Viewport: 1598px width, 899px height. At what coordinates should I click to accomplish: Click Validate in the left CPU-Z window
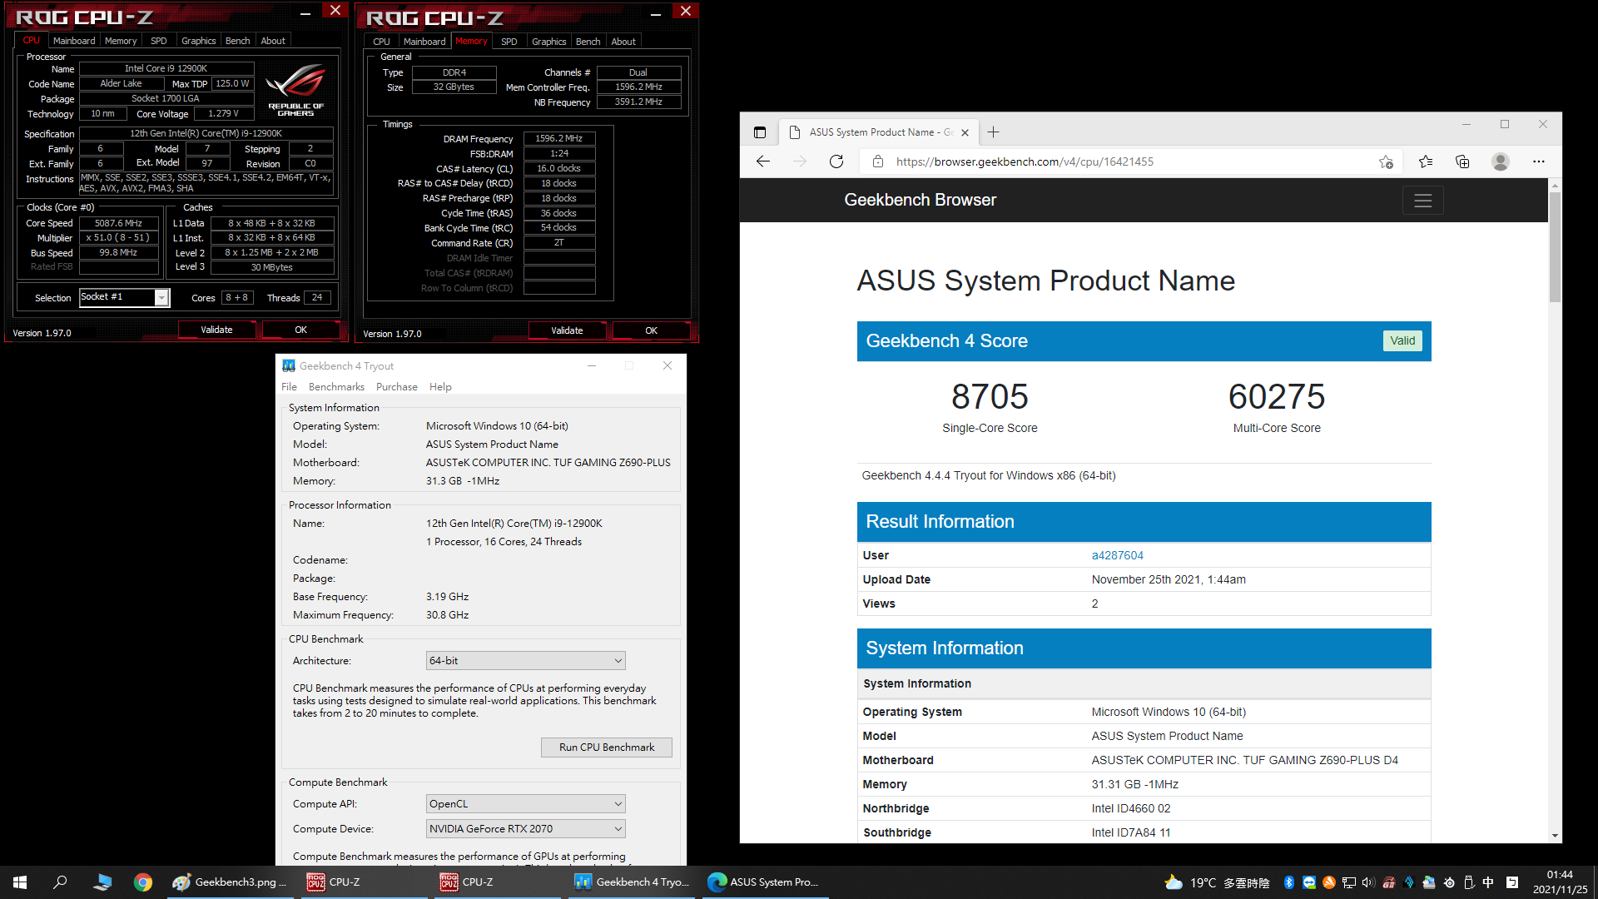(217, 330)
